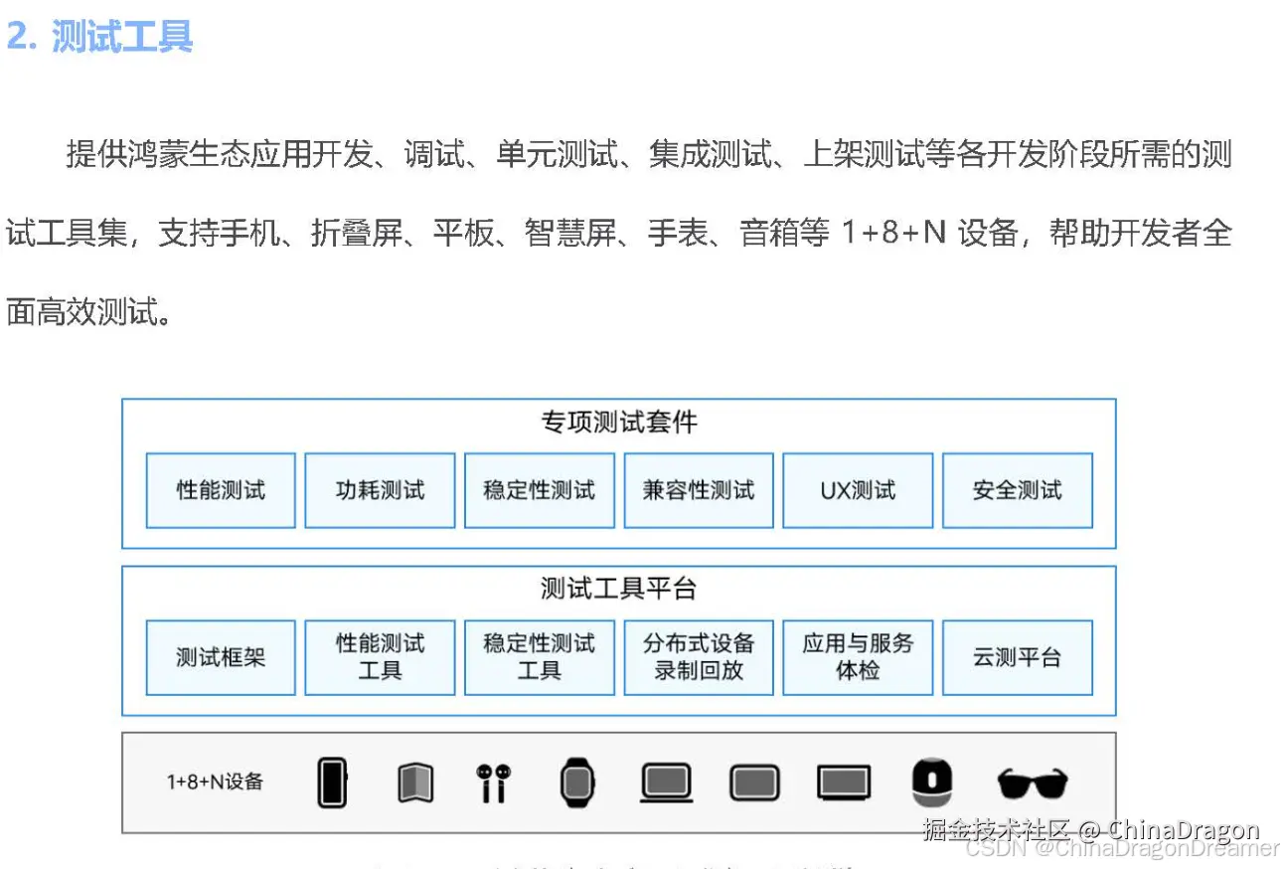Click the 性能测试工具 box
1284x869 pixels.
[380, 657]
